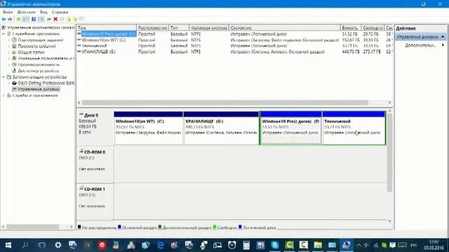Click the Общие папки folder icon

tap(14, 52)
